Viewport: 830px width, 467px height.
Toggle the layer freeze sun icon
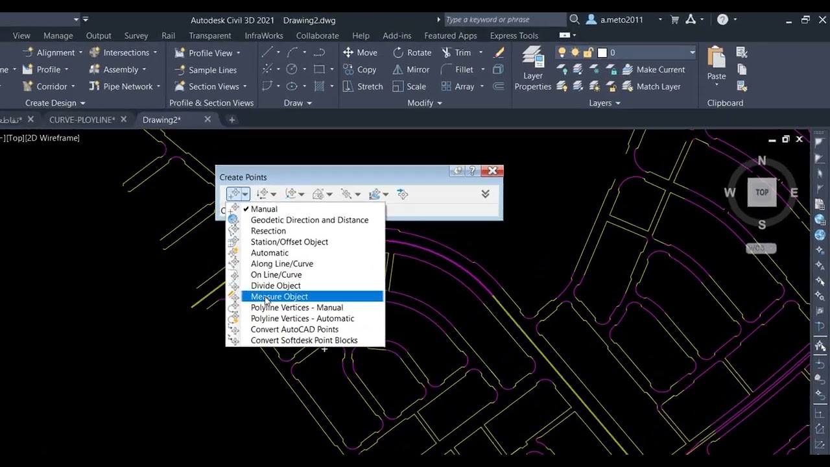(575, 53)
